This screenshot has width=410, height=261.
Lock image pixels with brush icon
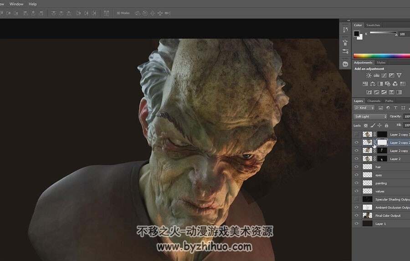click(373, 126)
